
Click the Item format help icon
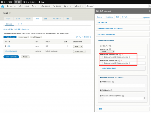coord(110,49)
